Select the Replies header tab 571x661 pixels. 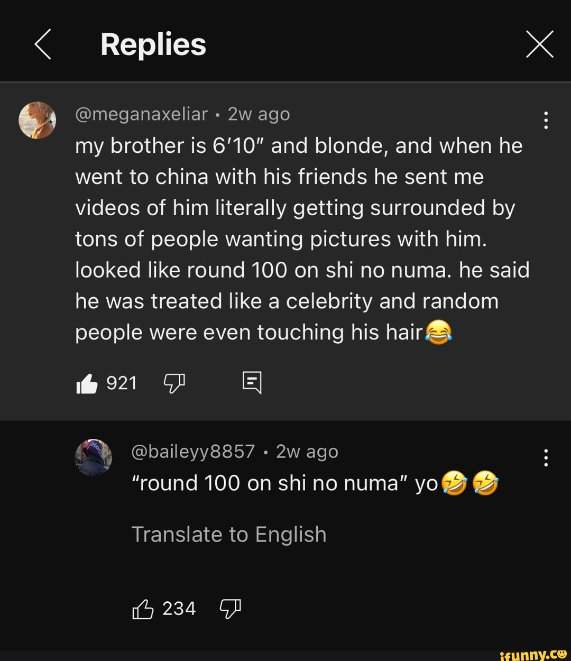[x=153, y=44]
